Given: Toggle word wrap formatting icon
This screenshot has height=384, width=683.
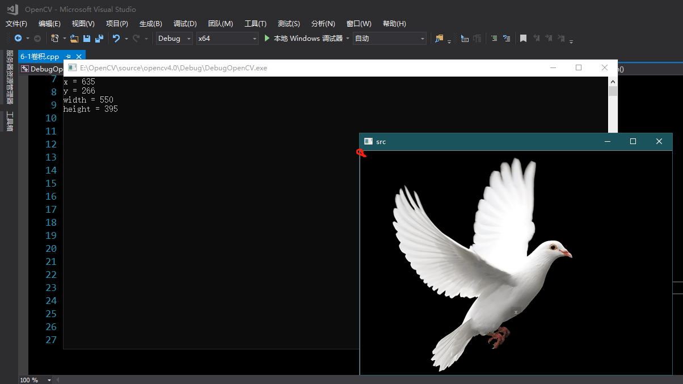Looking at the screenshot, I should point(507,38).
